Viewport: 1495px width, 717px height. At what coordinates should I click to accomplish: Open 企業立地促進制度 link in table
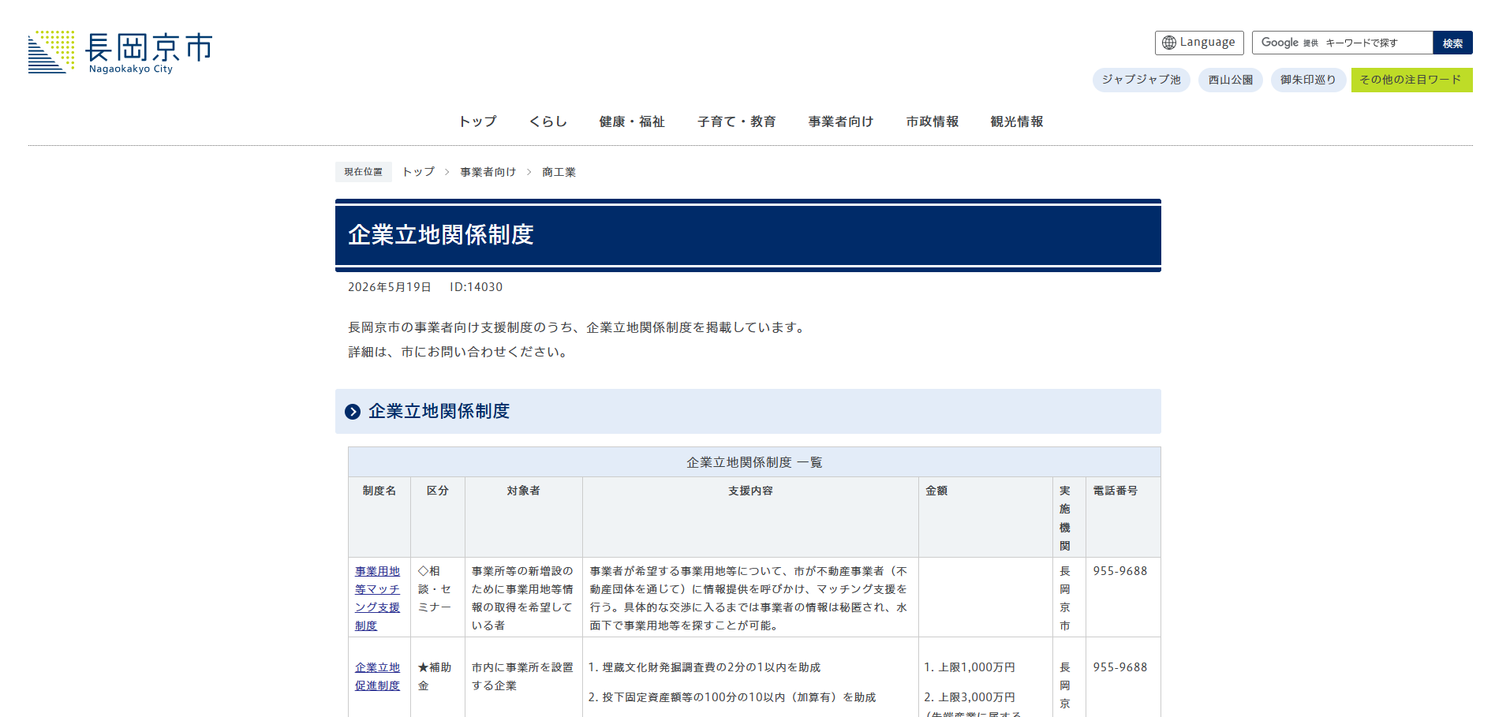[x=378, y=677]
